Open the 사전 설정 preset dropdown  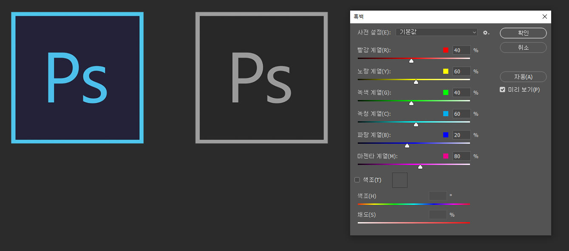point(436,32)
